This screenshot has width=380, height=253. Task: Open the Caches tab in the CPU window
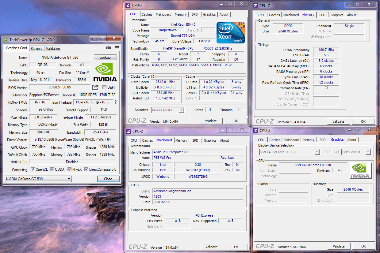pos(147,14)
